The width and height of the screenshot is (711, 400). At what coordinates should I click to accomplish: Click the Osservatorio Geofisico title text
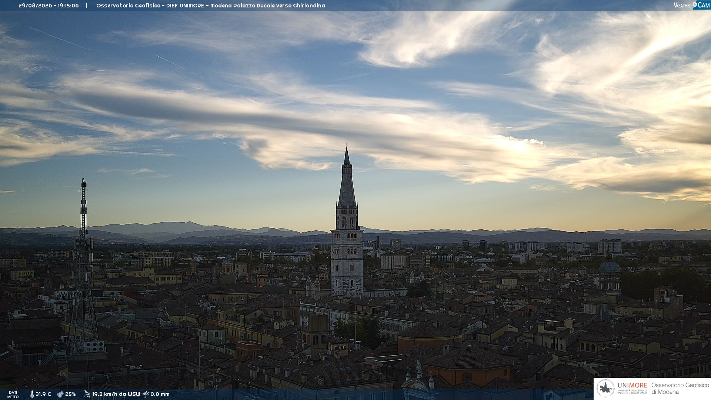pos(128,6)
